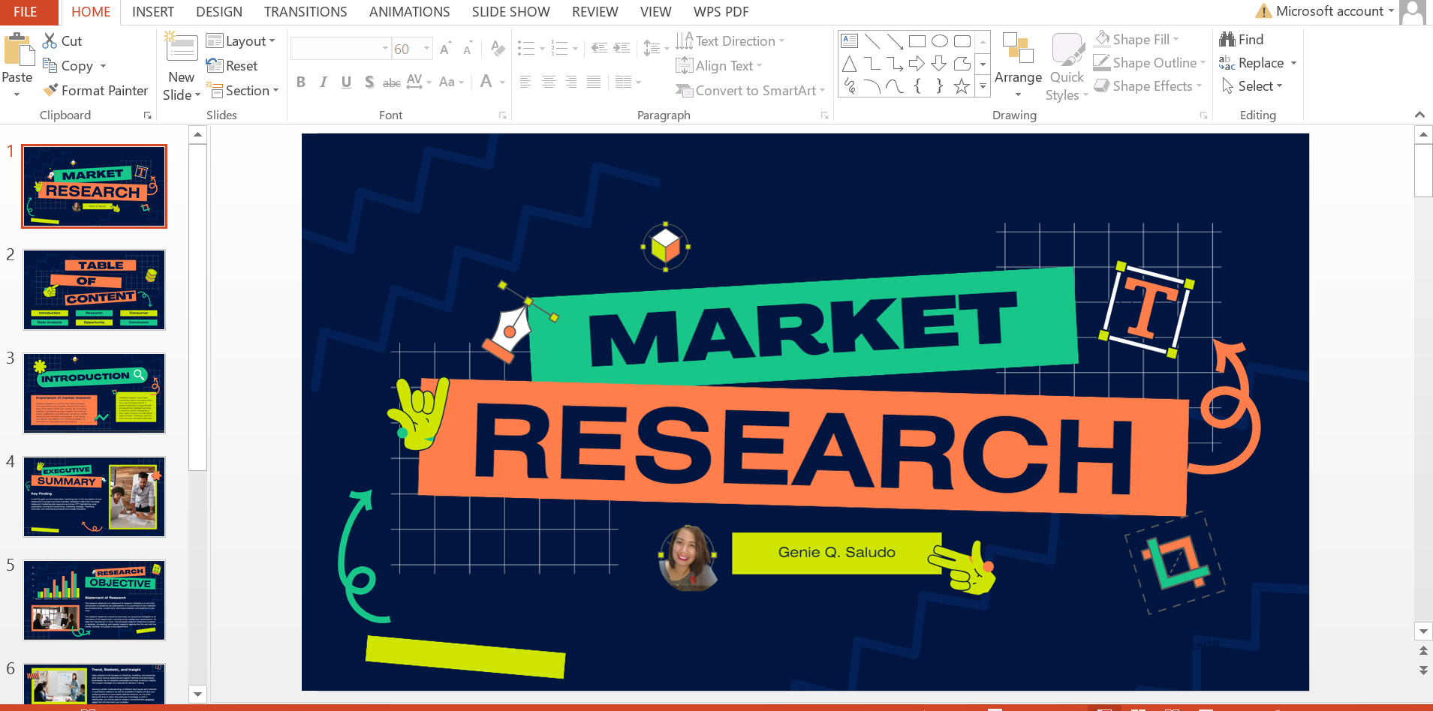Click the Paste clipboard icon
The image size is (1433, 711).
click(18, 51)
